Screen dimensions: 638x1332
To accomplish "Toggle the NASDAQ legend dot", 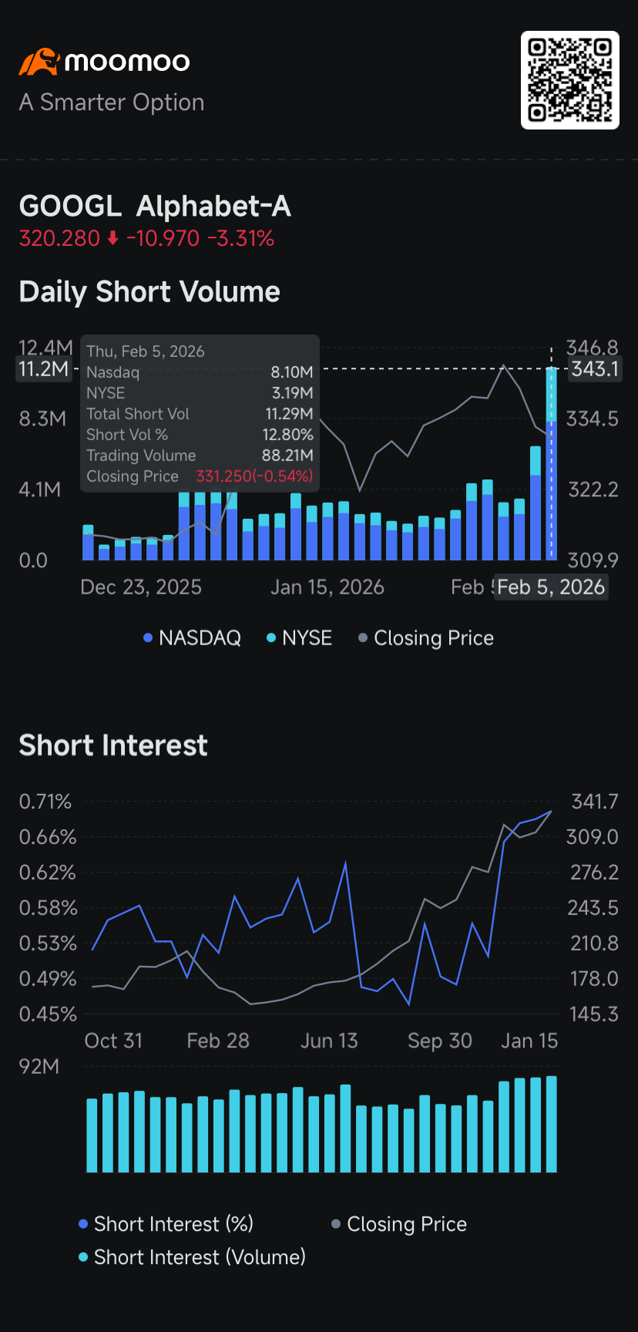I will tap(148, 638).
